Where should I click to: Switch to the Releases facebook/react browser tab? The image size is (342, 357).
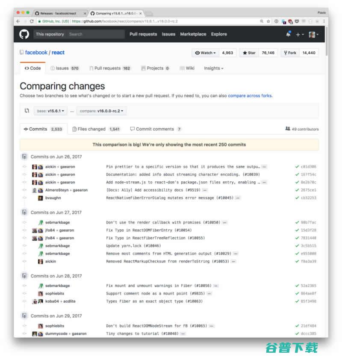58,13
